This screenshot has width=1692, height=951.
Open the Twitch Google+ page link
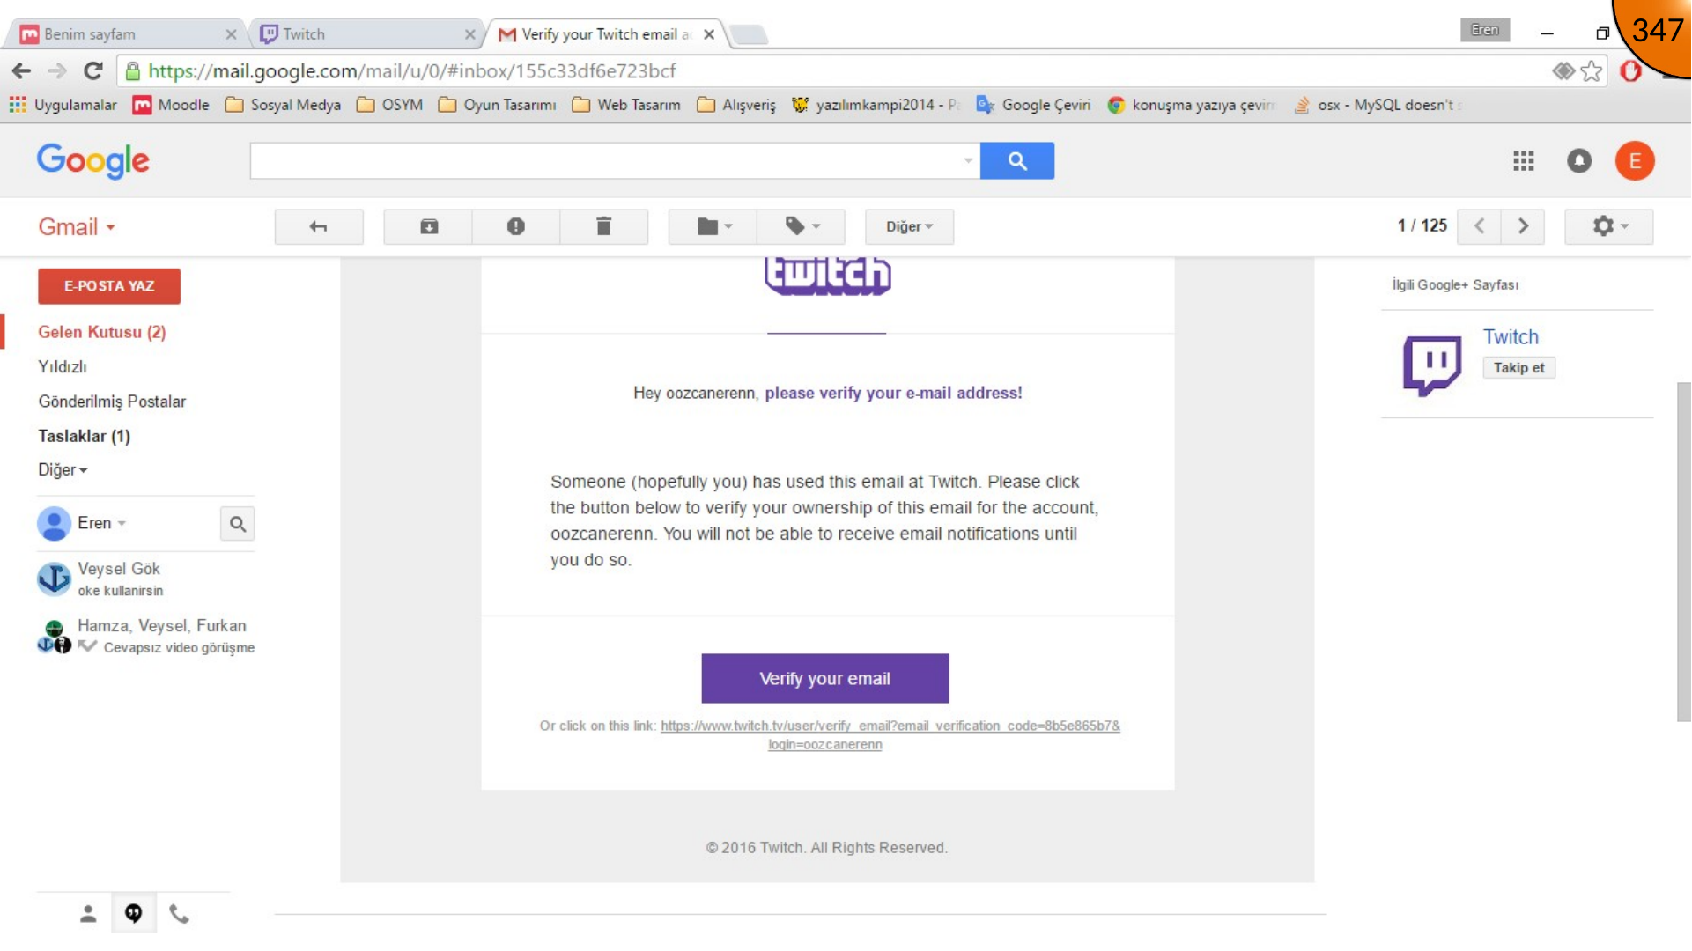click(1511, 337)
